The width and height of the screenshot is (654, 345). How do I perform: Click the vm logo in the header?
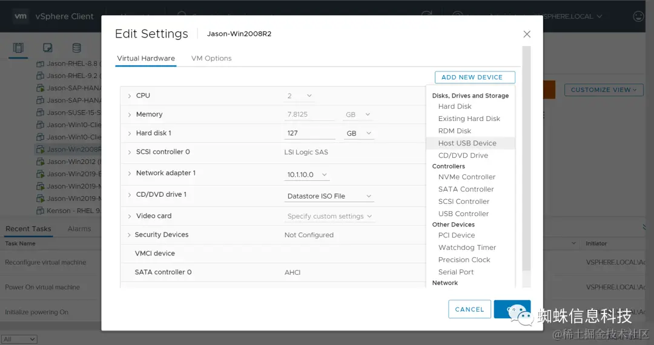click(x=20, y=16)
